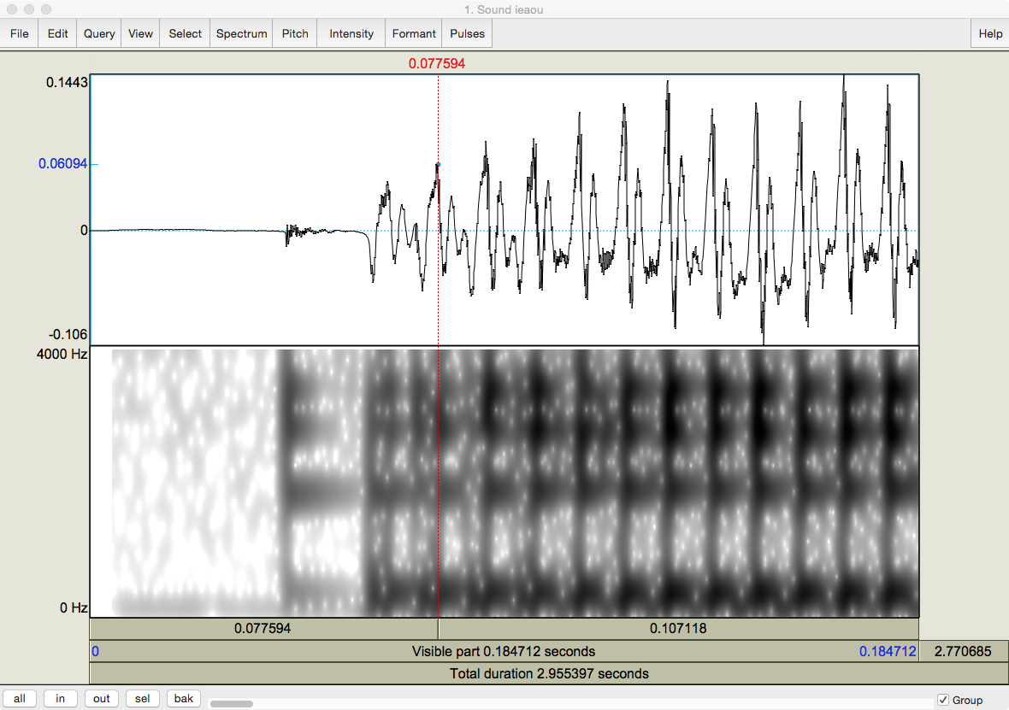Viewport: 1009px width, 710px height.
Task: Click the 'out' zoom button
Action: pos(102,698)
